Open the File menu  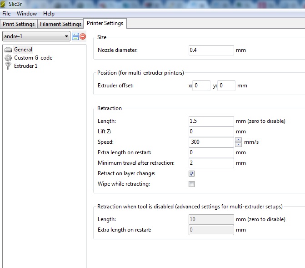pos(6,14)
